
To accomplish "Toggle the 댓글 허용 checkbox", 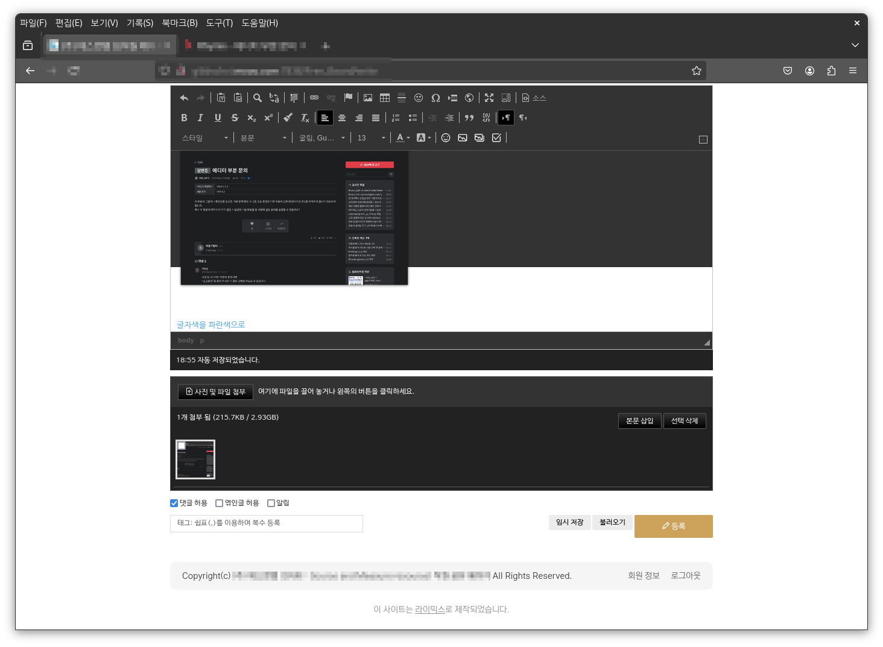I will click(x=174, y=503).
